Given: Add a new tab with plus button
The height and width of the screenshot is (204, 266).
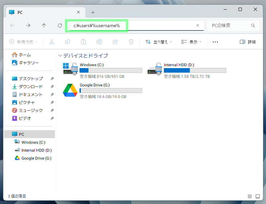Looking at the screenshot, I should [93, 12].
